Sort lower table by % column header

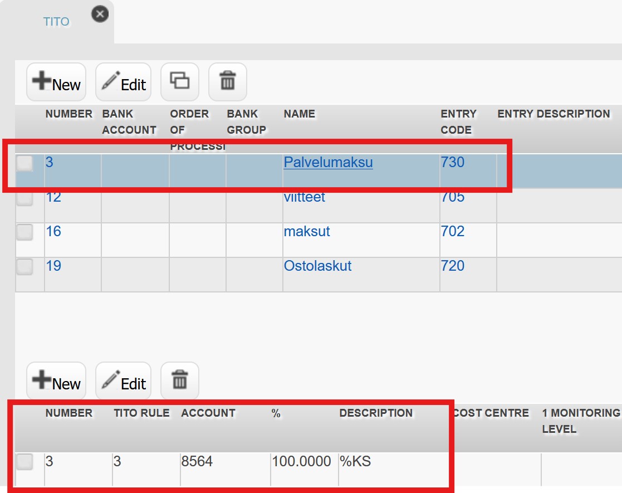tap(276, 413)
